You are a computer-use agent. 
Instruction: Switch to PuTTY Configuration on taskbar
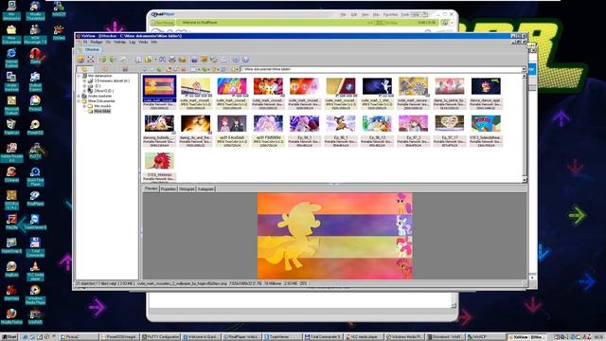pyautogui.click(x=160, y=337)
